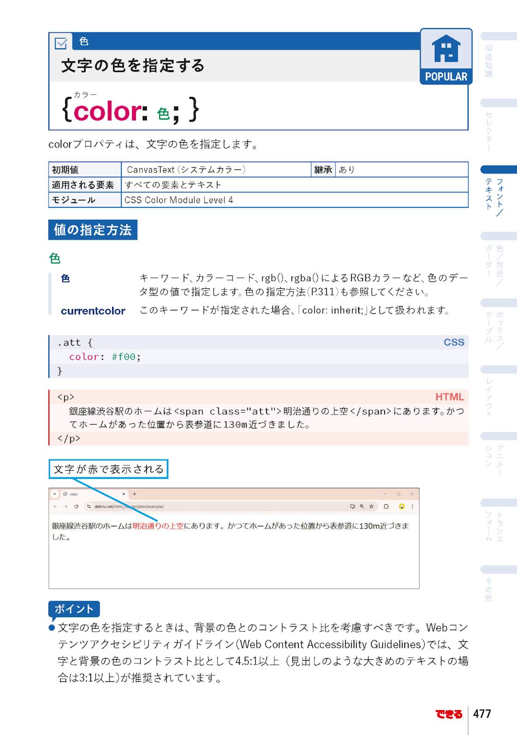Click the yellow profile avatar icon
Viewport: 517px width, 735px height.
(402, 506)
